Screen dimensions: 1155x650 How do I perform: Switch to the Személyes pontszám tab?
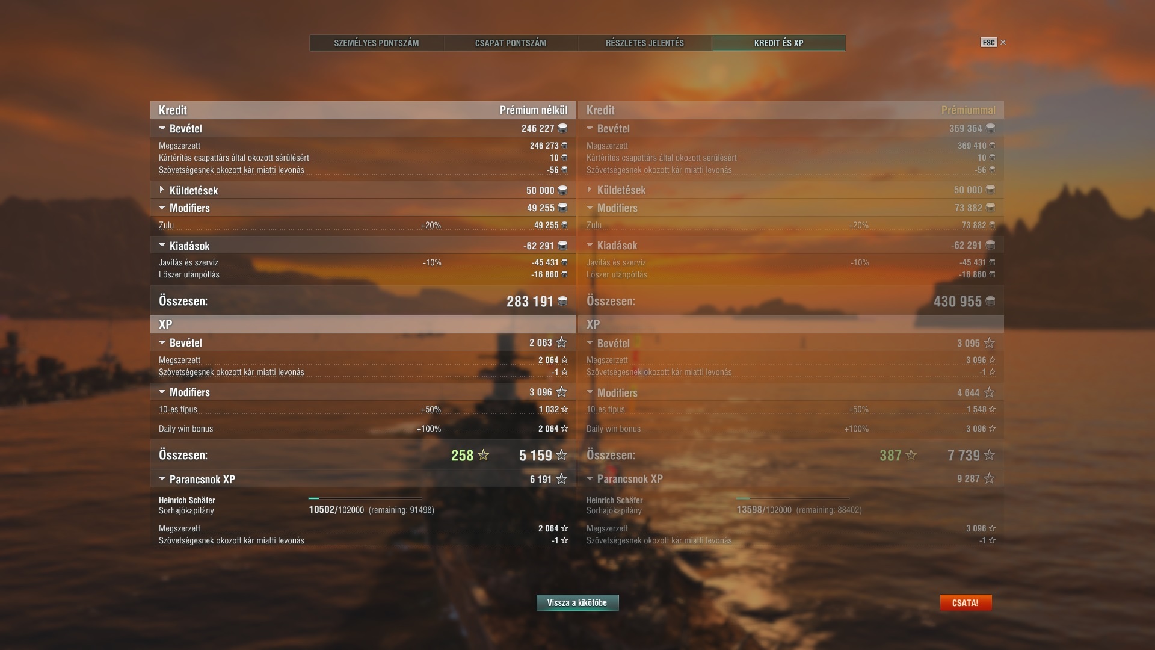coord(377,43)
